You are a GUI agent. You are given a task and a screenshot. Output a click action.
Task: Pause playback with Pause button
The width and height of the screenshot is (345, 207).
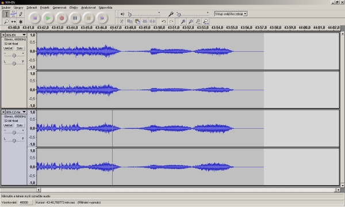(x=75, y=18)
